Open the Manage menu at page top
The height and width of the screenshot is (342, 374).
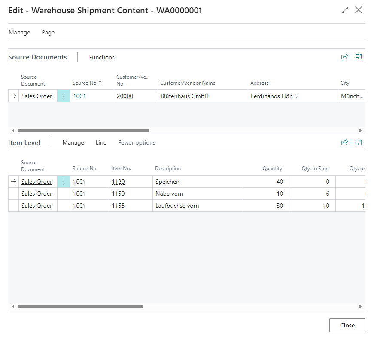tap(19, 32)
